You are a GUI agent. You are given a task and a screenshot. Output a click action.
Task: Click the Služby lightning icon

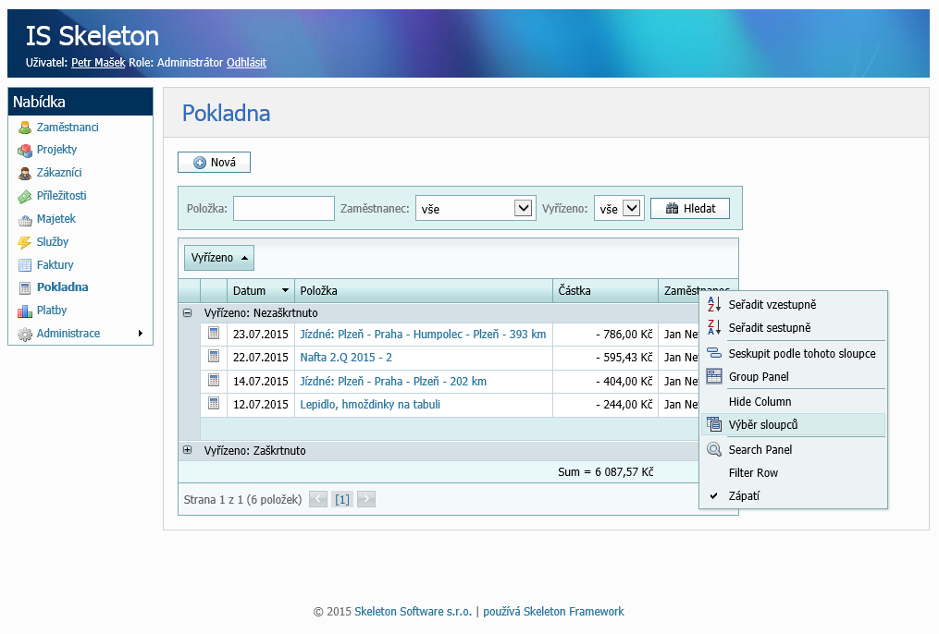coord(25,242)
